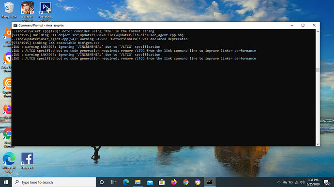The height and width of the screenshot is (187, 334).
Task: Click the 'GetVersionExW' deprecated warning line
Action: pyautogui.click(x=100, y=39)
